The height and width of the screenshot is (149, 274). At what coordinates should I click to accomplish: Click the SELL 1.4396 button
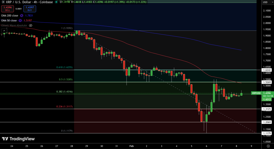pyautogui.click(x=7, y=9)
